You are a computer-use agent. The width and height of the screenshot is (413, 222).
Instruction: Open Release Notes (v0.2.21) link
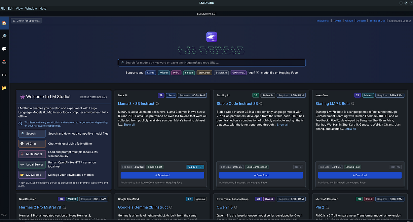(x=93, y=97)
